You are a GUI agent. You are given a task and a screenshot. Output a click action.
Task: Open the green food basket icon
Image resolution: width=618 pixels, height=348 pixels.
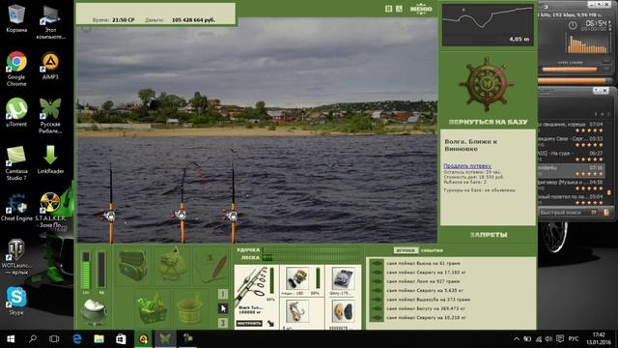(152, 308)
